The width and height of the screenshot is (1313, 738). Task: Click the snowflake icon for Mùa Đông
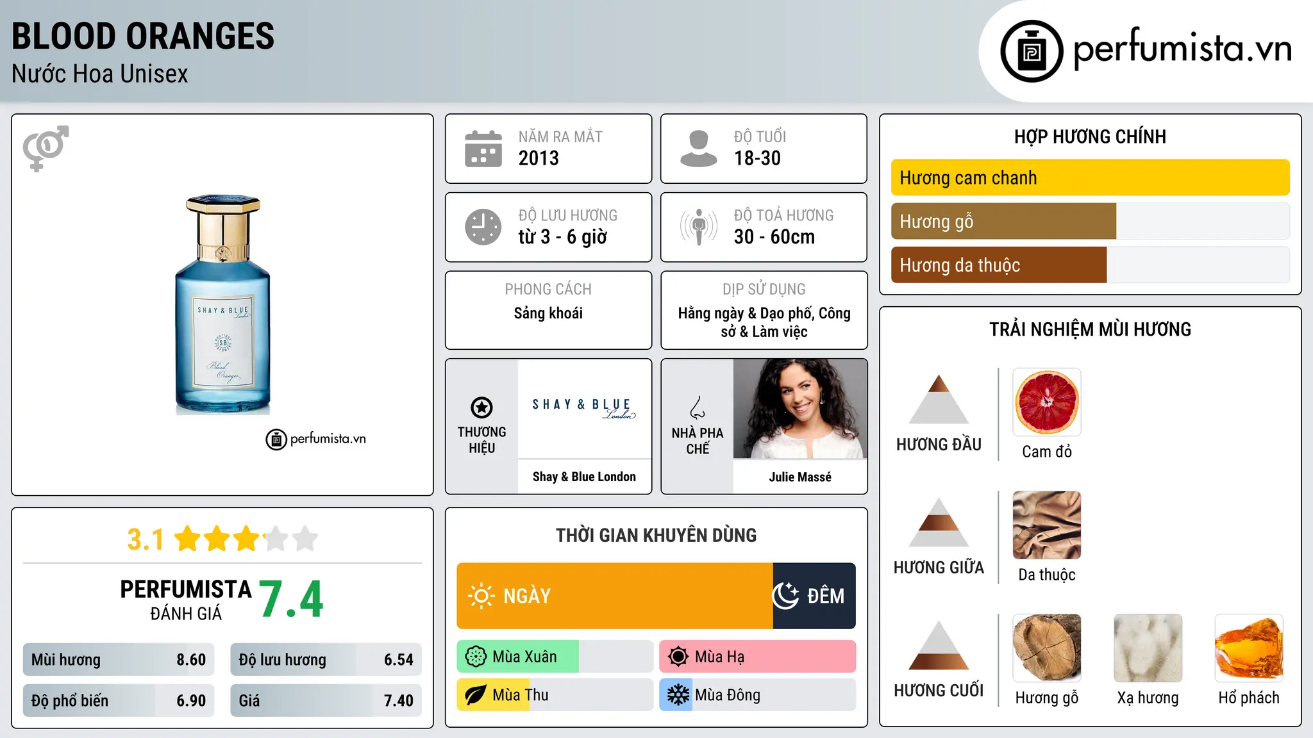point(678,695)
